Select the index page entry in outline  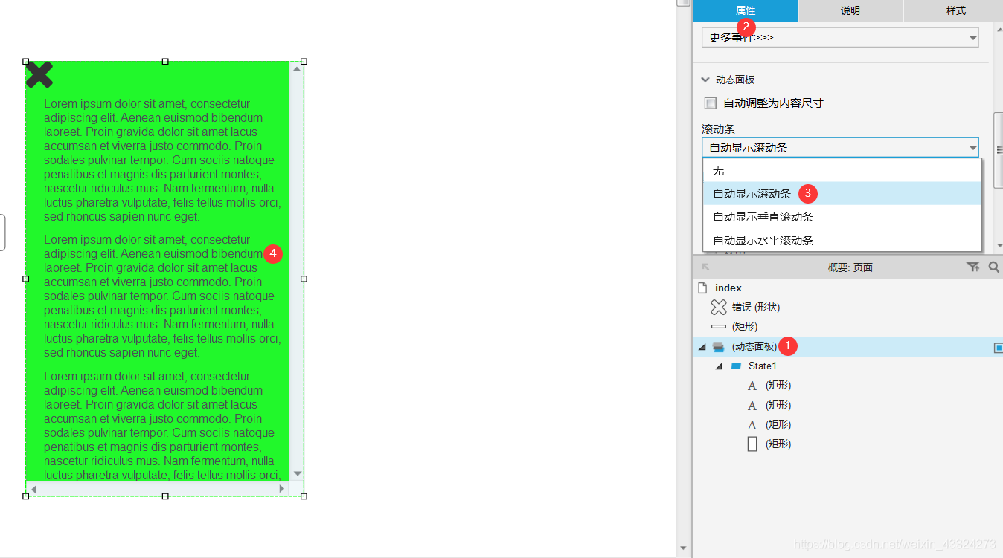point(727,288)
